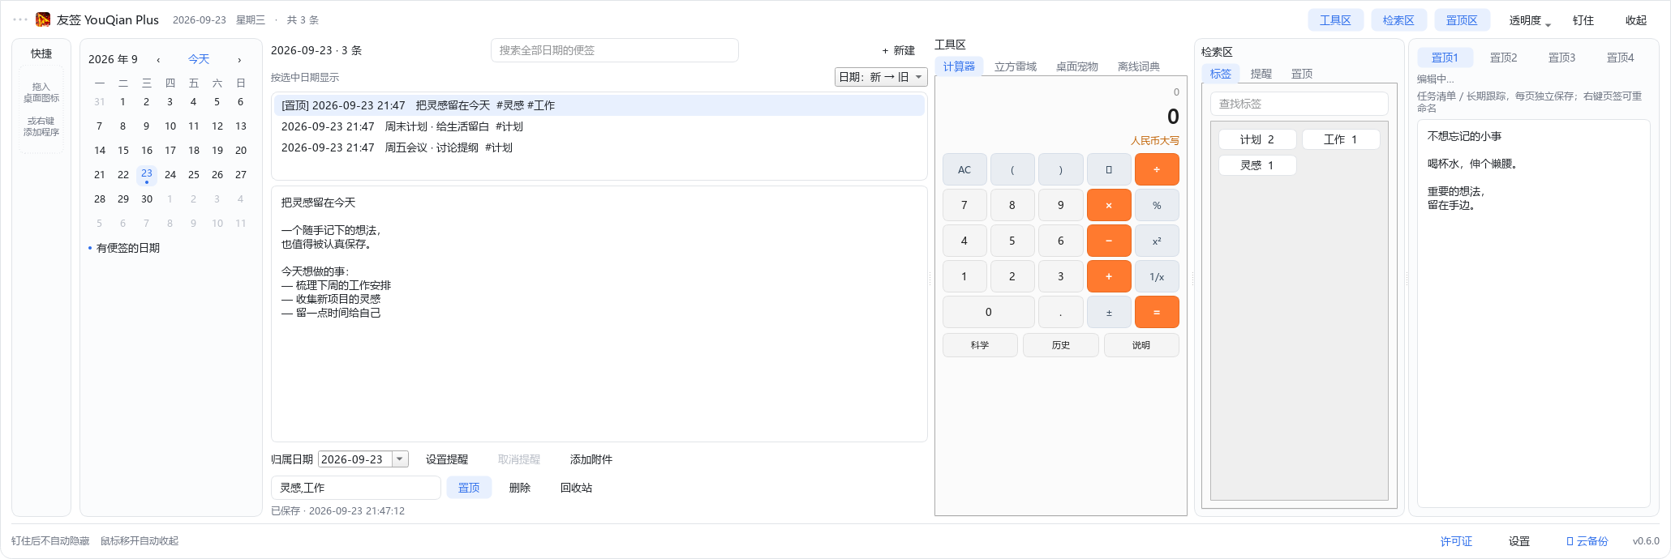Screen dimensions: 1671x559
Task: Click the 1/x reciprocal key
Action: (x=1157, y=276)
